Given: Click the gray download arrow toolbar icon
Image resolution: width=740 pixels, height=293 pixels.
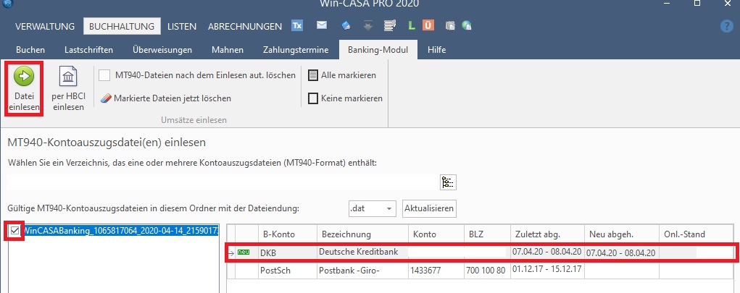Looking at the screenshot, I should 368,26.
